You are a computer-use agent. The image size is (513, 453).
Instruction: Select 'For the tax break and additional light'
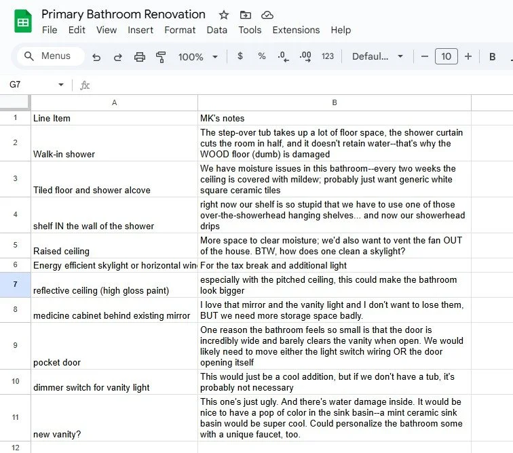335,265
